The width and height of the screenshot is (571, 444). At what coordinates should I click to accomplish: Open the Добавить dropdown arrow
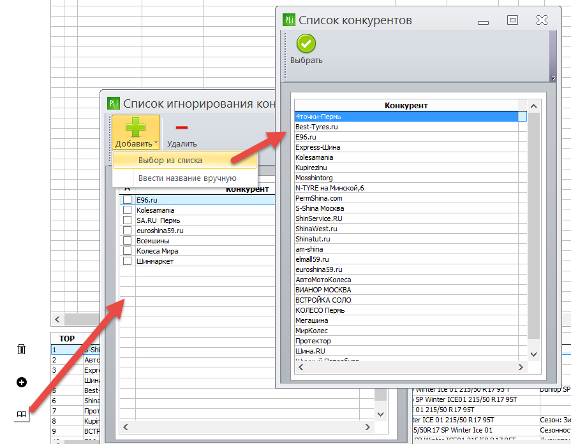tap(156, 143)
